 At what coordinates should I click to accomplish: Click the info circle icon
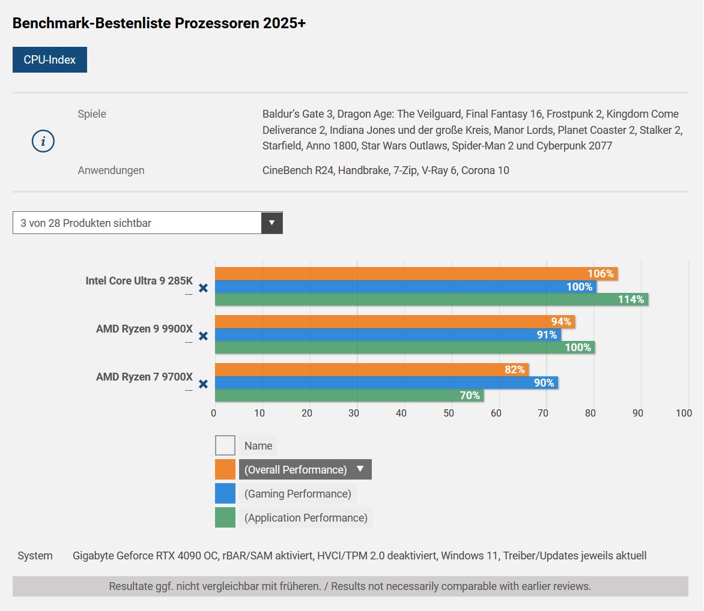tap(43, 141)
